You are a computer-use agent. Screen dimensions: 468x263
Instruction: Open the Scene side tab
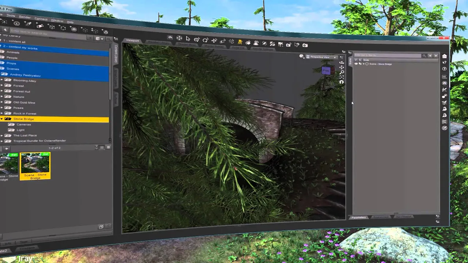(350, 61)
